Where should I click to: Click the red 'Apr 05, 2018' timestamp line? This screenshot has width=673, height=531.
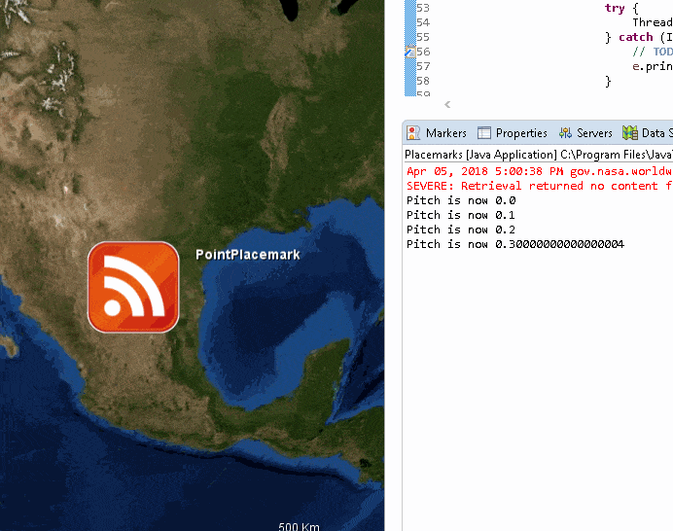539,171
